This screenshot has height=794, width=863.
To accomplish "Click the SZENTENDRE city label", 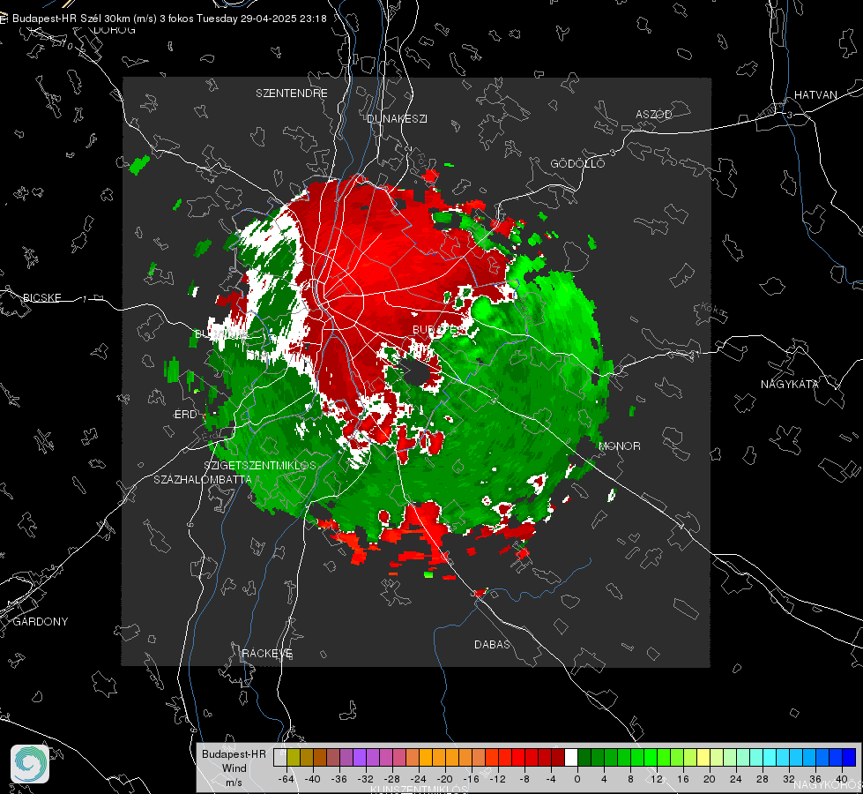I will tap(292, 94).
